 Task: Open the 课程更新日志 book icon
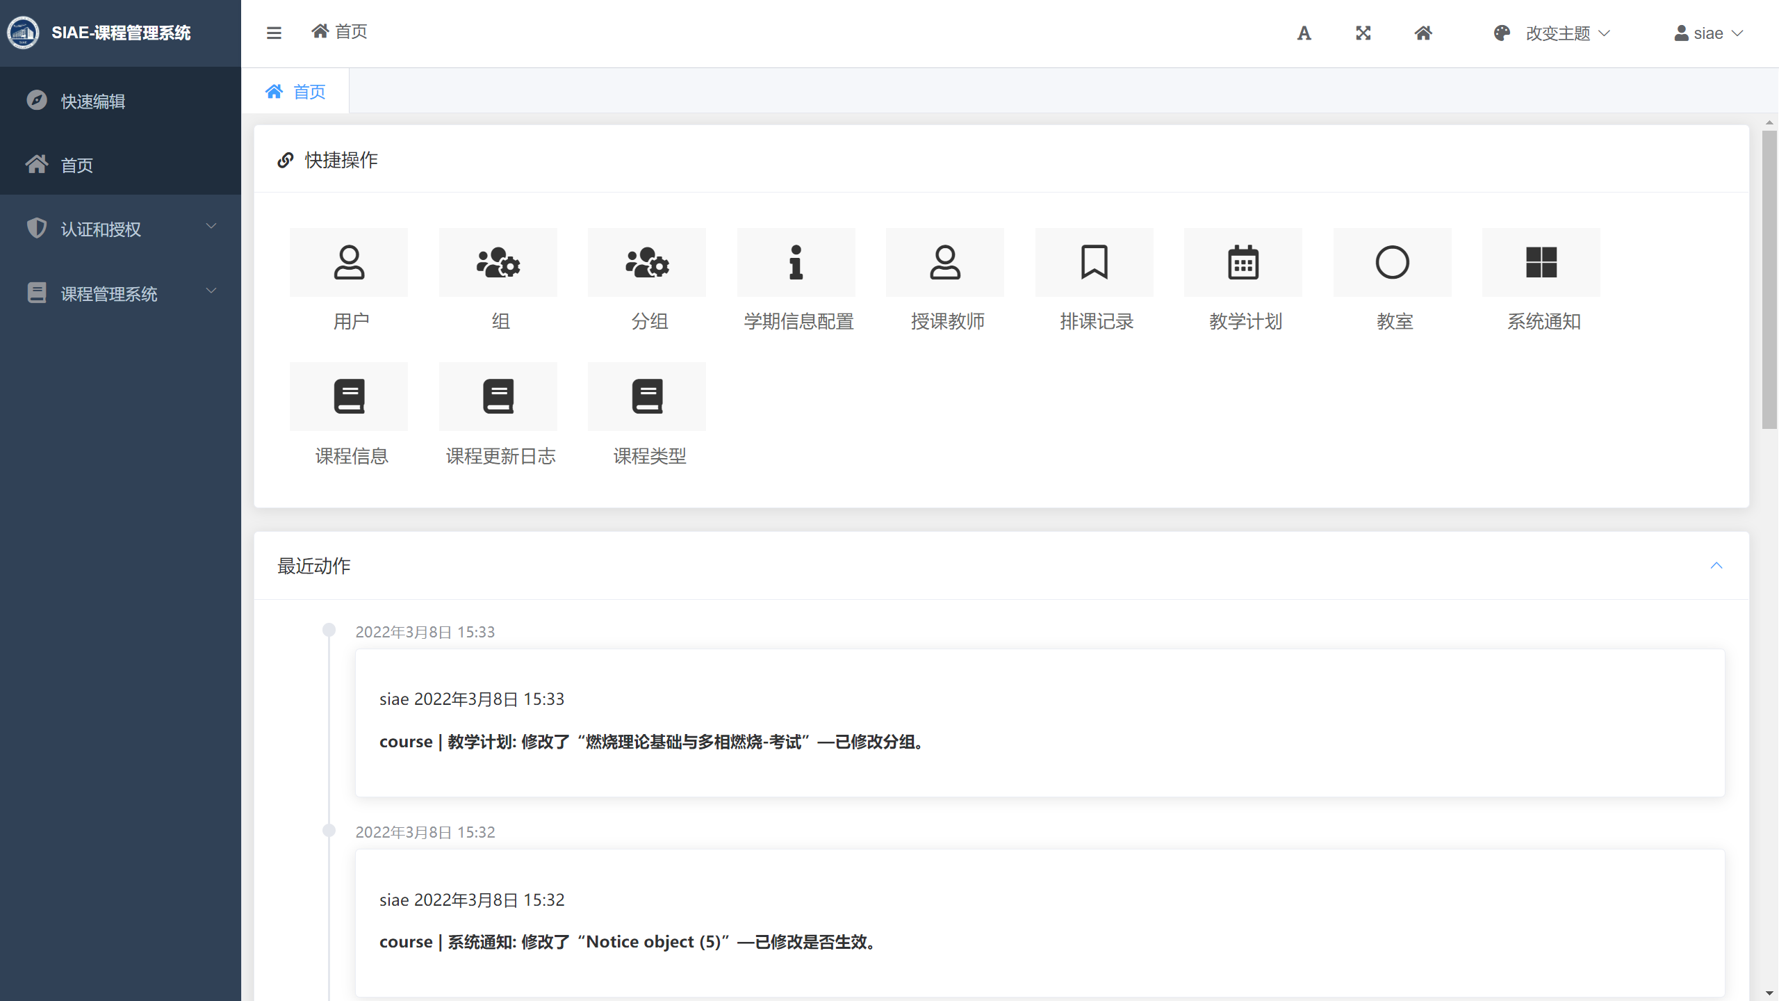[x=498, y=396]
